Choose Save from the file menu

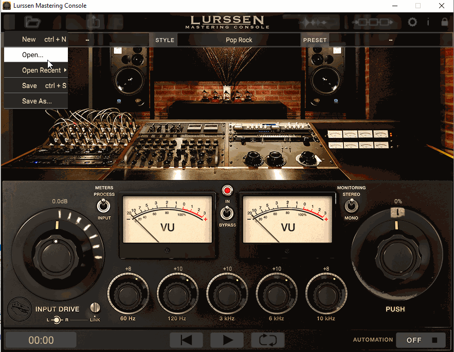point(36,86)
